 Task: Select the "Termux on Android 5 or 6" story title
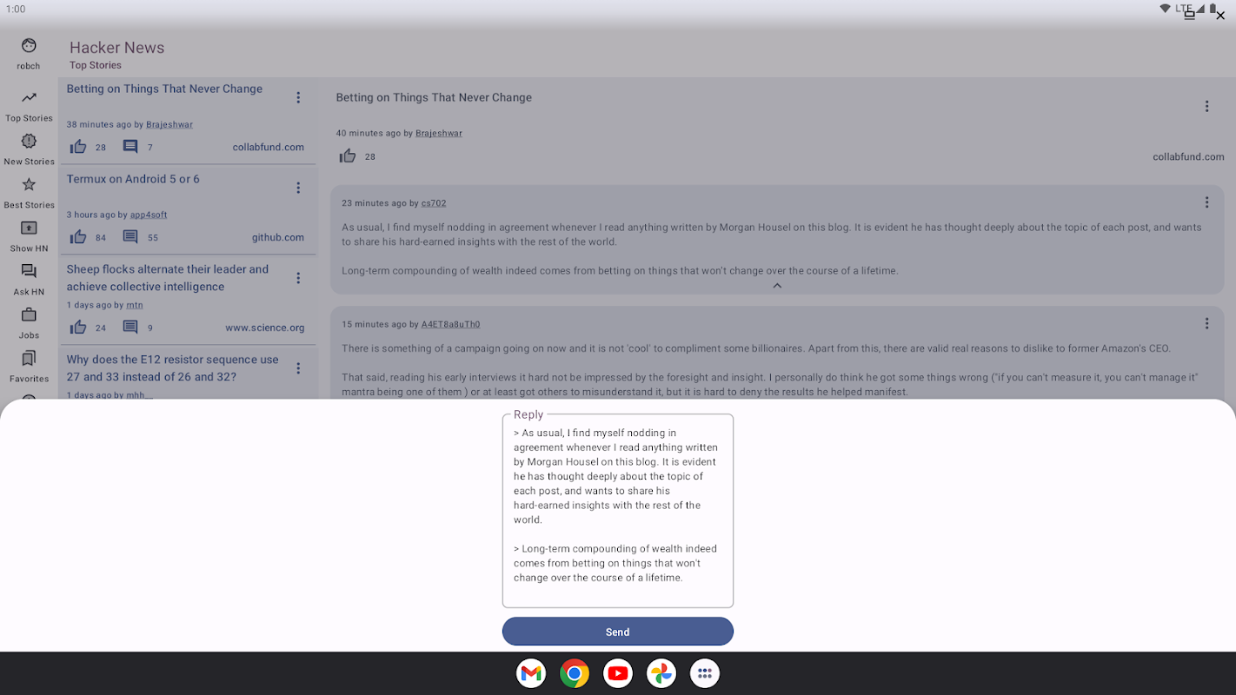pyautogui.click(x=133, y=179)
